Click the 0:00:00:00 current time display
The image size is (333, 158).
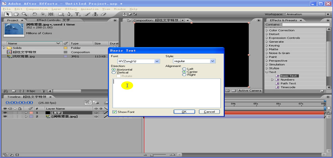point(19,103)
